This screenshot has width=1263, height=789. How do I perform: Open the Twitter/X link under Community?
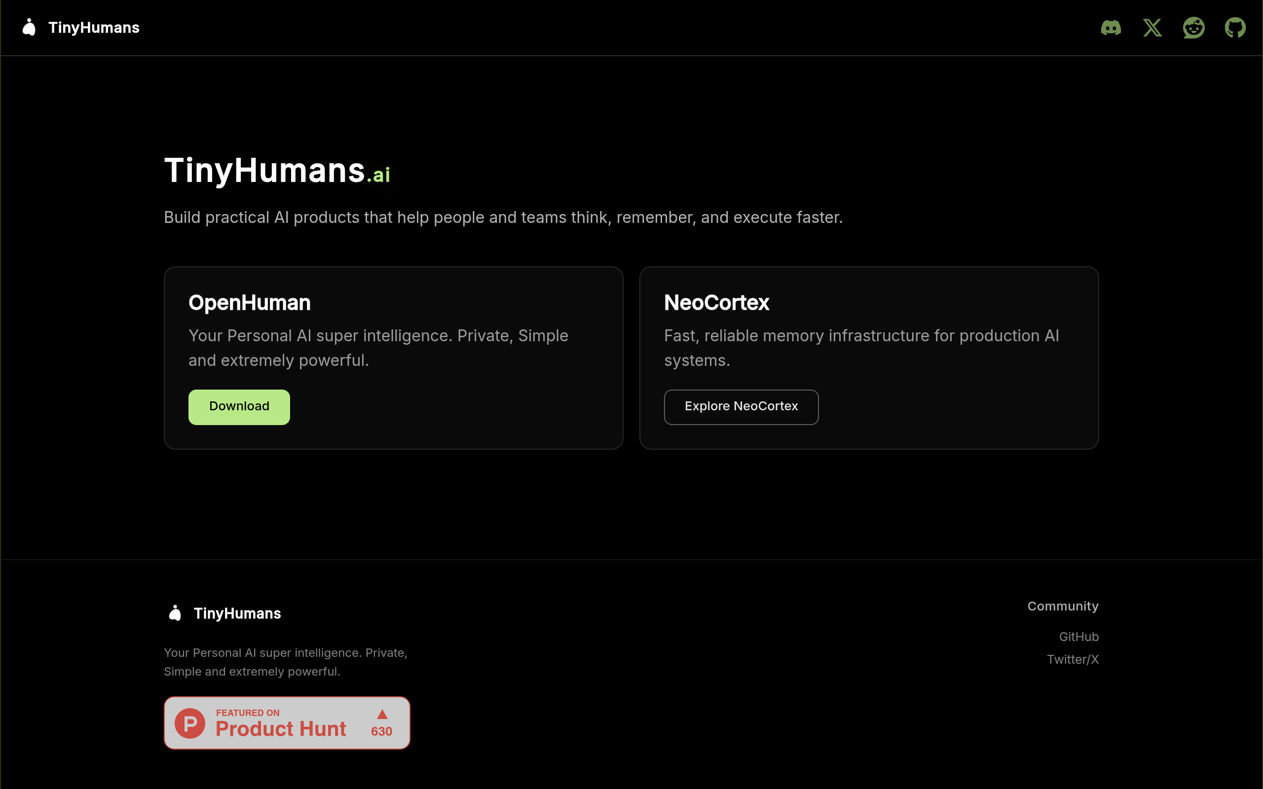tap(1073, 660)
